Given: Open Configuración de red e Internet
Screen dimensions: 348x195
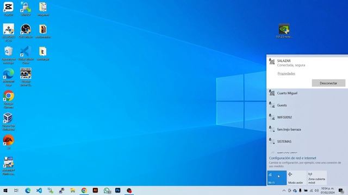Looking at the screenshot, I should (293, 158).
